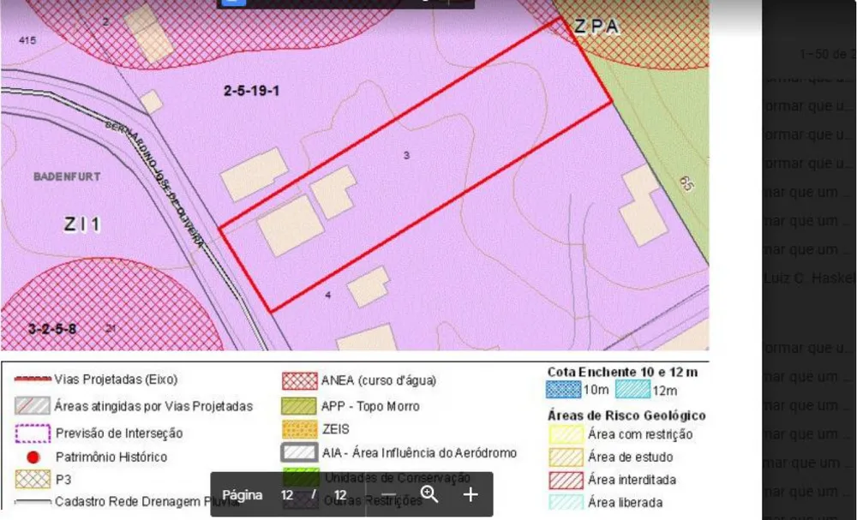Click lot number '3' inside red outline
The height and width of the screenshot is (520, 857).
[x=406, y=156]
